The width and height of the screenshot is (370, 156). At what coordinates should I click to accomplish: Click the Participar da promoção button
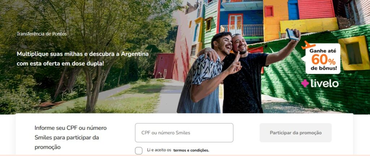pyautogui.click(x=296, y=133)
